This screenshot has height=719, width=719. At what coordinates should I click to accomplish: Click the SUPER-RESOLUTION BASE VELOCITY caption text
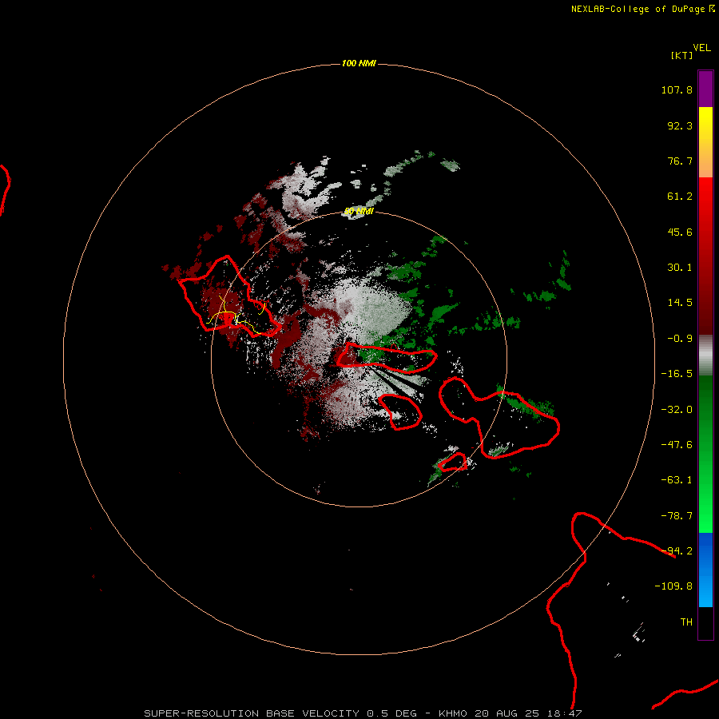tap(252, 713)
